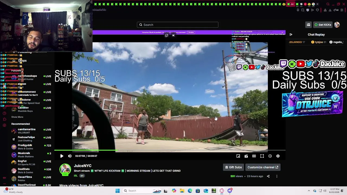
Task: Open tybjoe chat leaderboard entry
Action: 319,42
